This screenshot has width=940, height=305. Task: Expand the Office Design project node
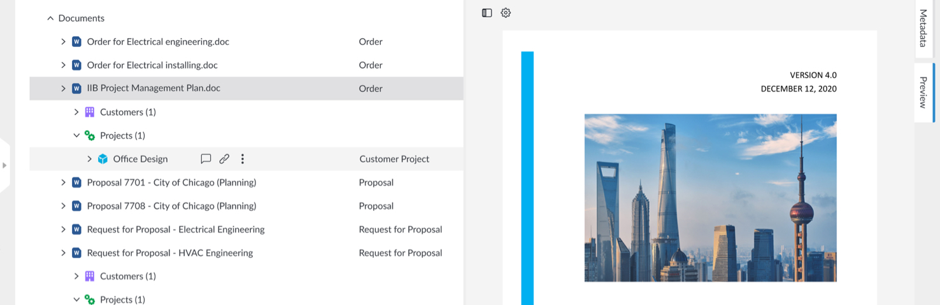(x=89, y=159)
